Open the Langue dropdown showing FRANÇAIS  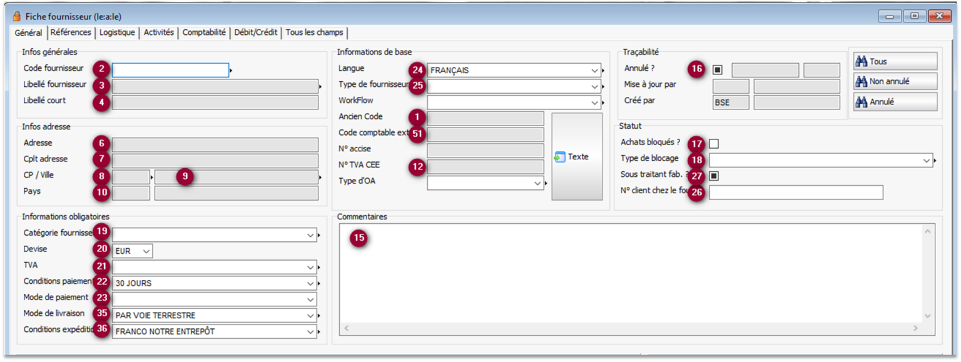593,71
